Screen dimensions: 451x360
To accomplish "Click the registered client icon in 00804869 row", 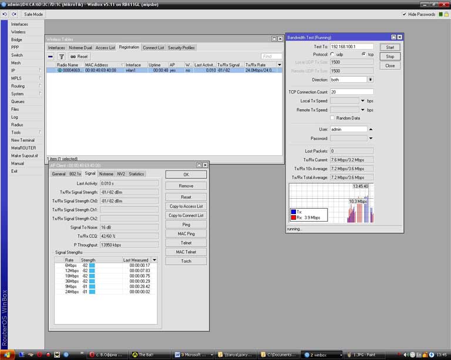I will pos(60,70).
